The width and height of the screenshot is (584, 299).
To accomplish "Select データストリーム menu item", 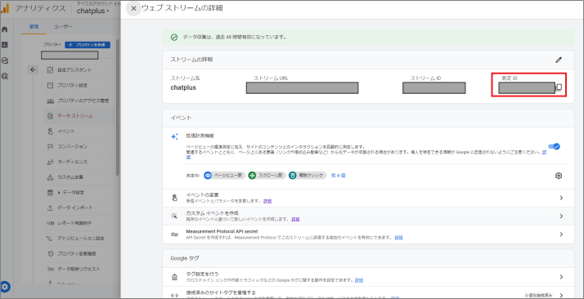I will tap(79, 116).
